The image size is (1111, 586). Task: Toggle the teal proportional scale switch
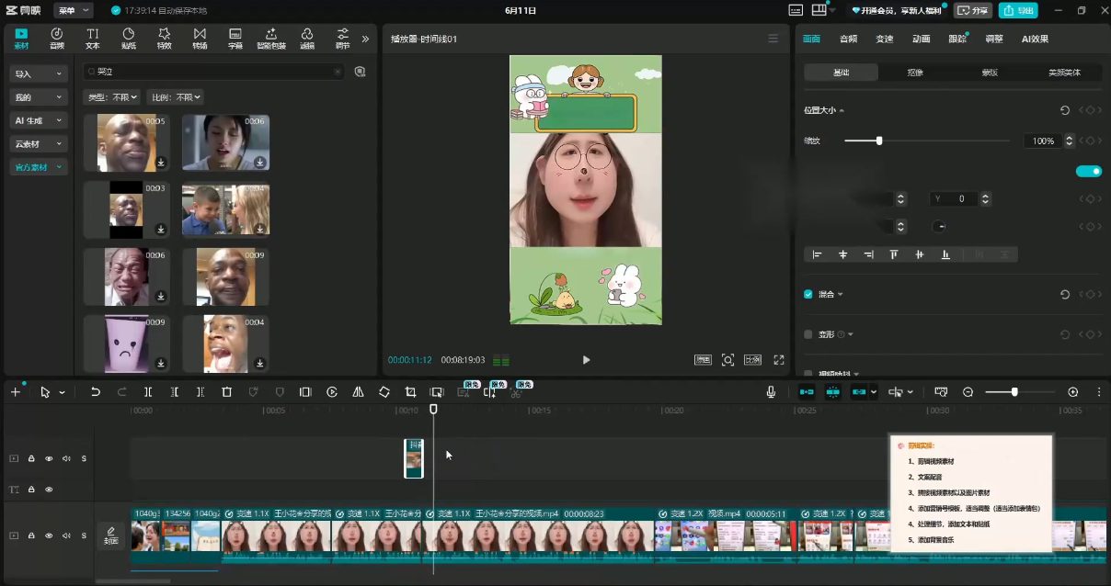pos(1088,171)
